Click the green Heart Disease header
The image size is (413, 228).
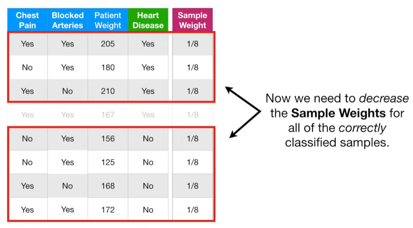148,20
